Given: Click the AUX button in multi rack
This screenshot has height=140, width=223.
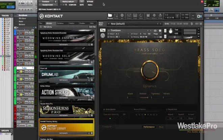Looking at the screenshot, I should (197, 24).
